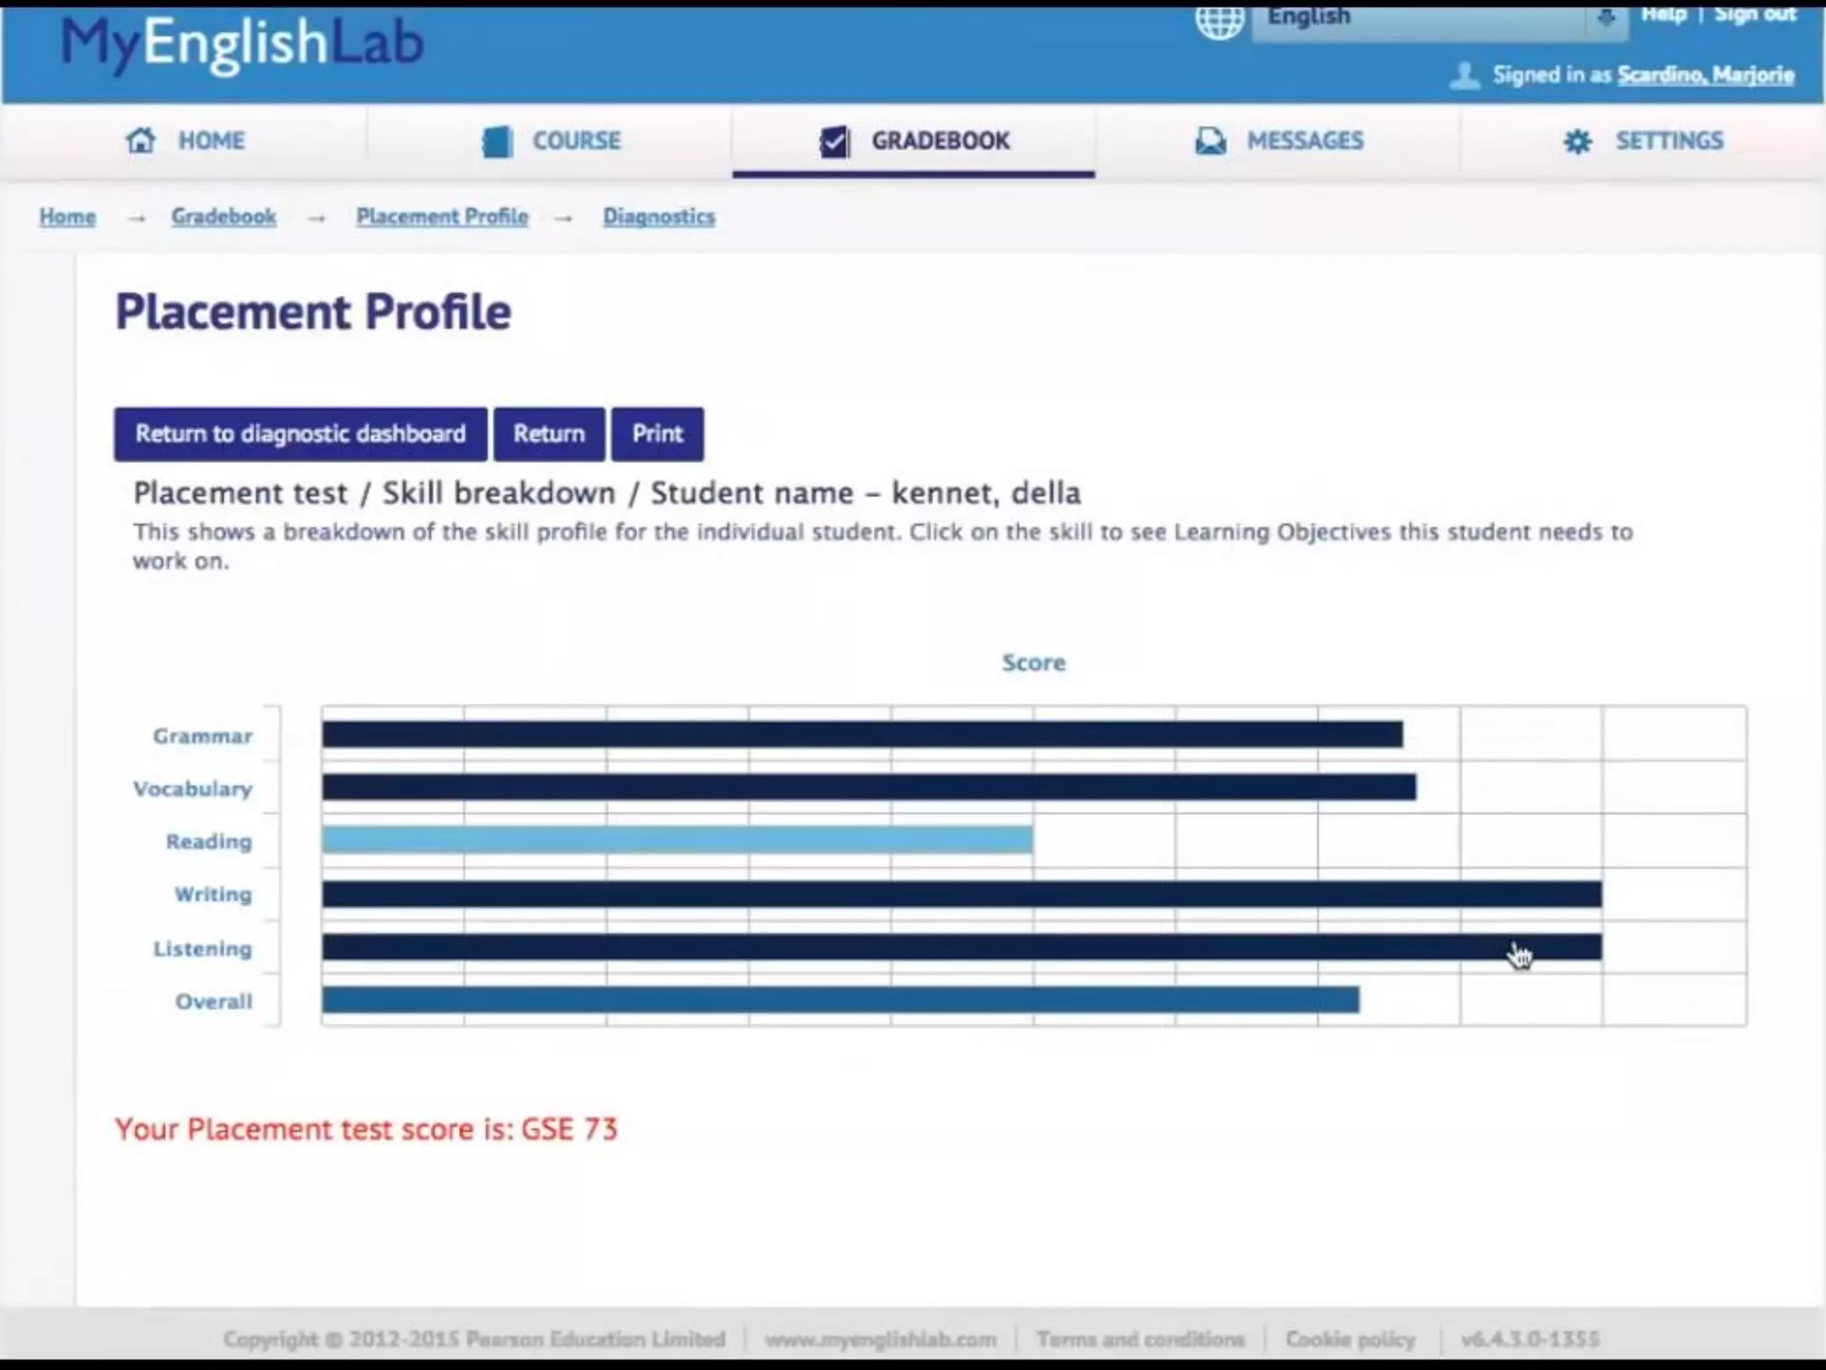Click the Print button

click(x=657, y=434)
